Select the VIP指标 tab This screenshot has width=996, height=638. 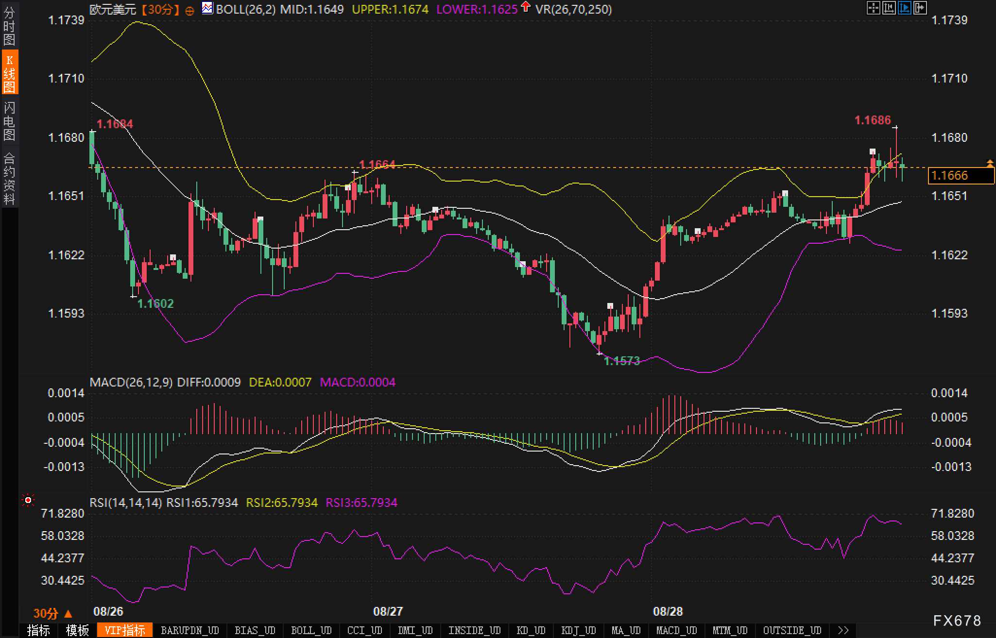[125, 630]
